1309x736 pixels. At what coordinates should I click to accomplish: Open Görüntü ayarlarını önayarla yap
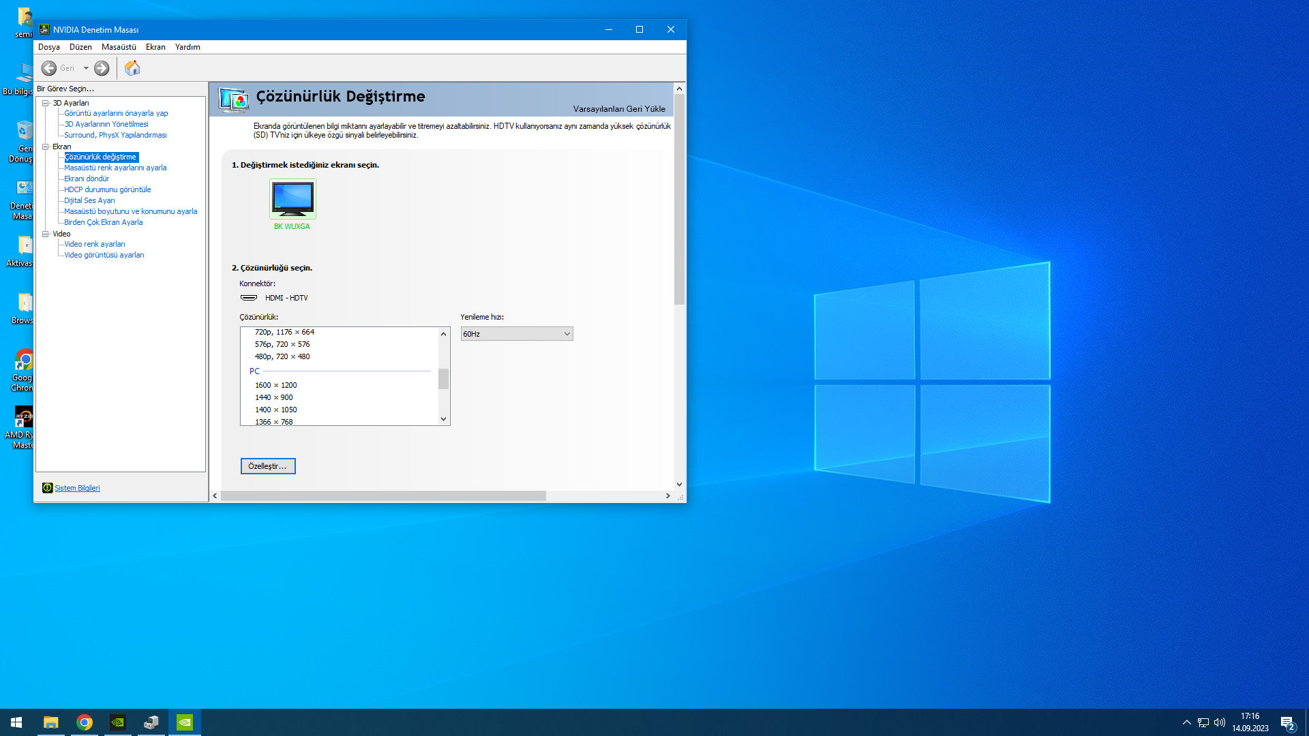(116, 114)
